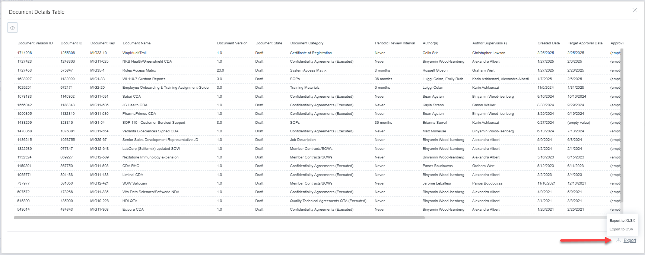Click the Export link
645x255 pixels.
click(x=630, y=240)
